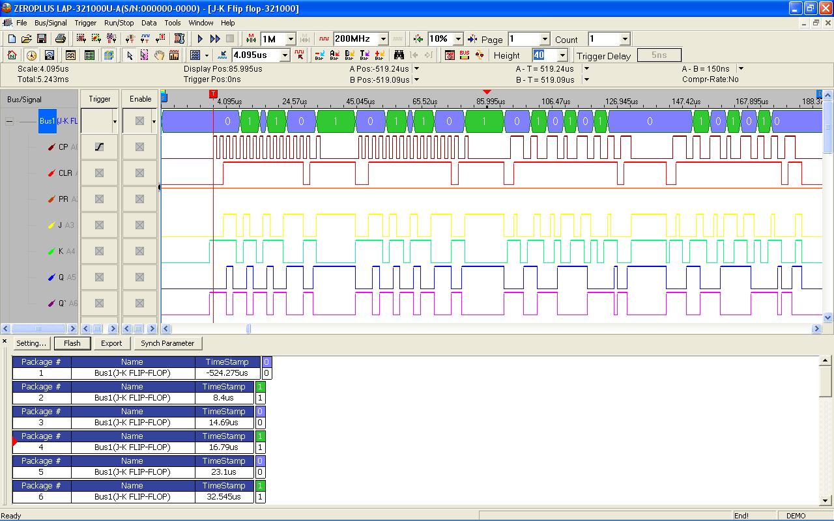Click the add Bar icon
This screenshot has width=834, height=521.
coord(379,55)
